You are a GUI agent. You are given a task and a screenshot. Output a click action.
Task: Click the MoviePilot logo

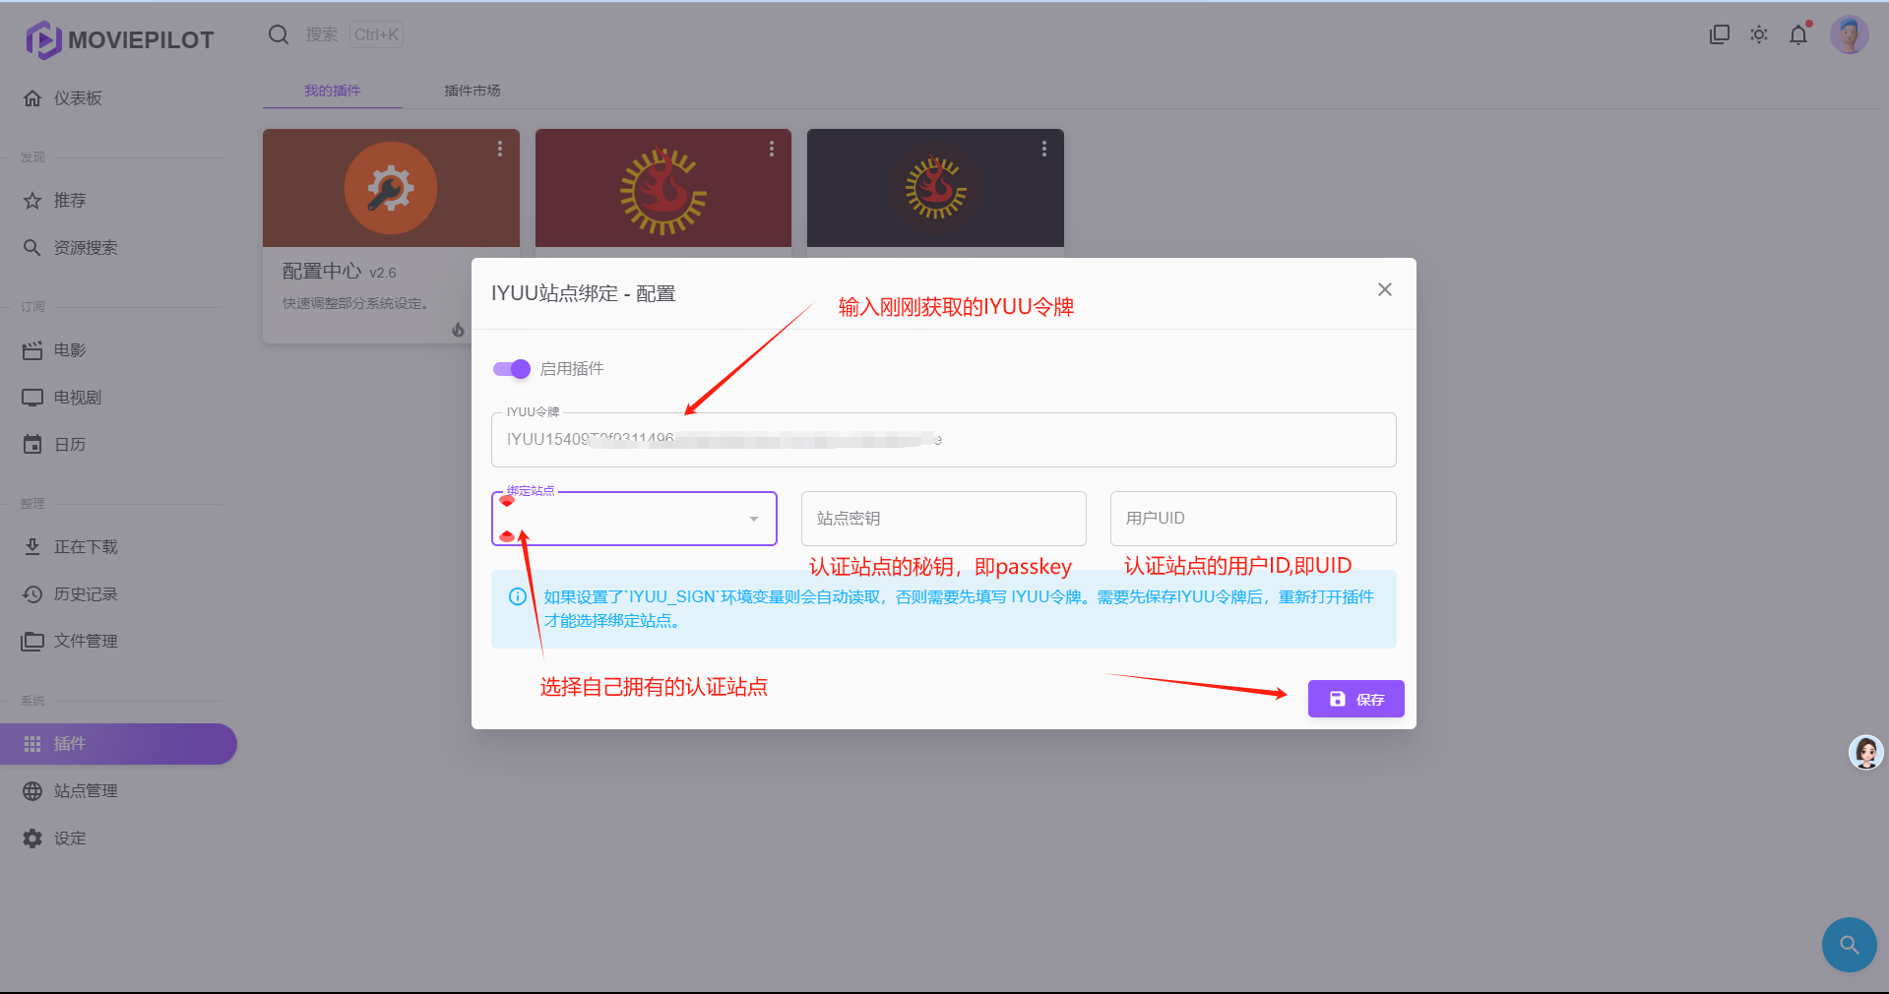pos(119,40)
